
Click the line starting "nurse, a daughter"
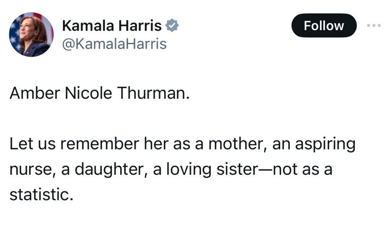click(170, 170)
